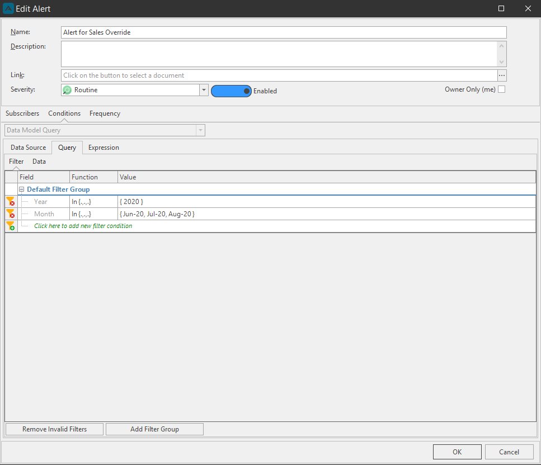The image size is (541, 465).
Task: Open the Frequency tab
Action: tap(105, 113)
